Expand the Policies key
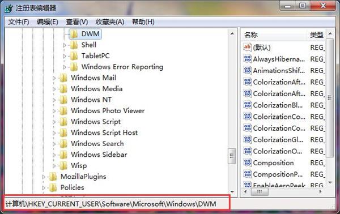The image size is (340, 214). 44,188
